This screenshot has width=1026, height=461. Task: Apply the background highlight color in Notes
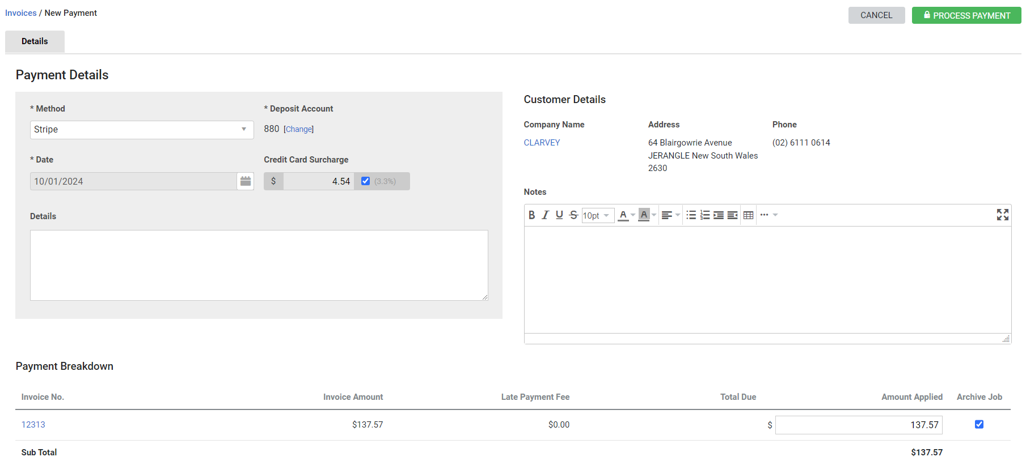coord(644,215)
